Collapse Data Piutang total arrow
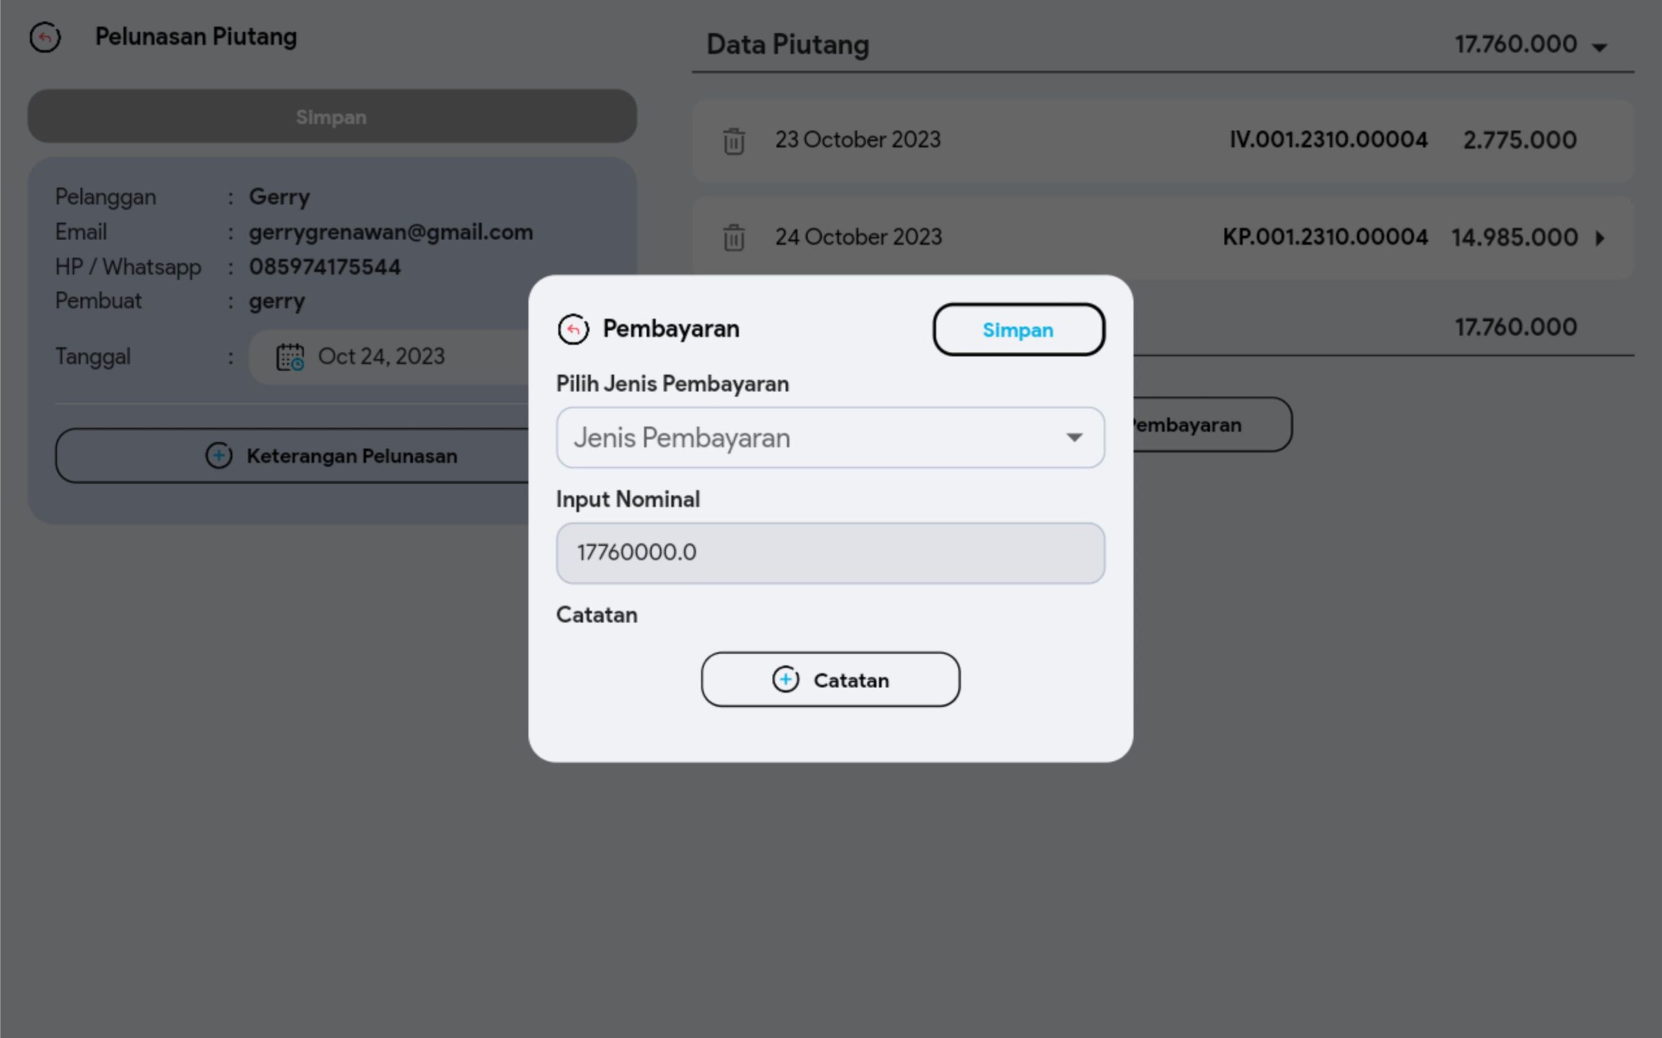The image size is (1662, 1038). [x=1600, y=47]
